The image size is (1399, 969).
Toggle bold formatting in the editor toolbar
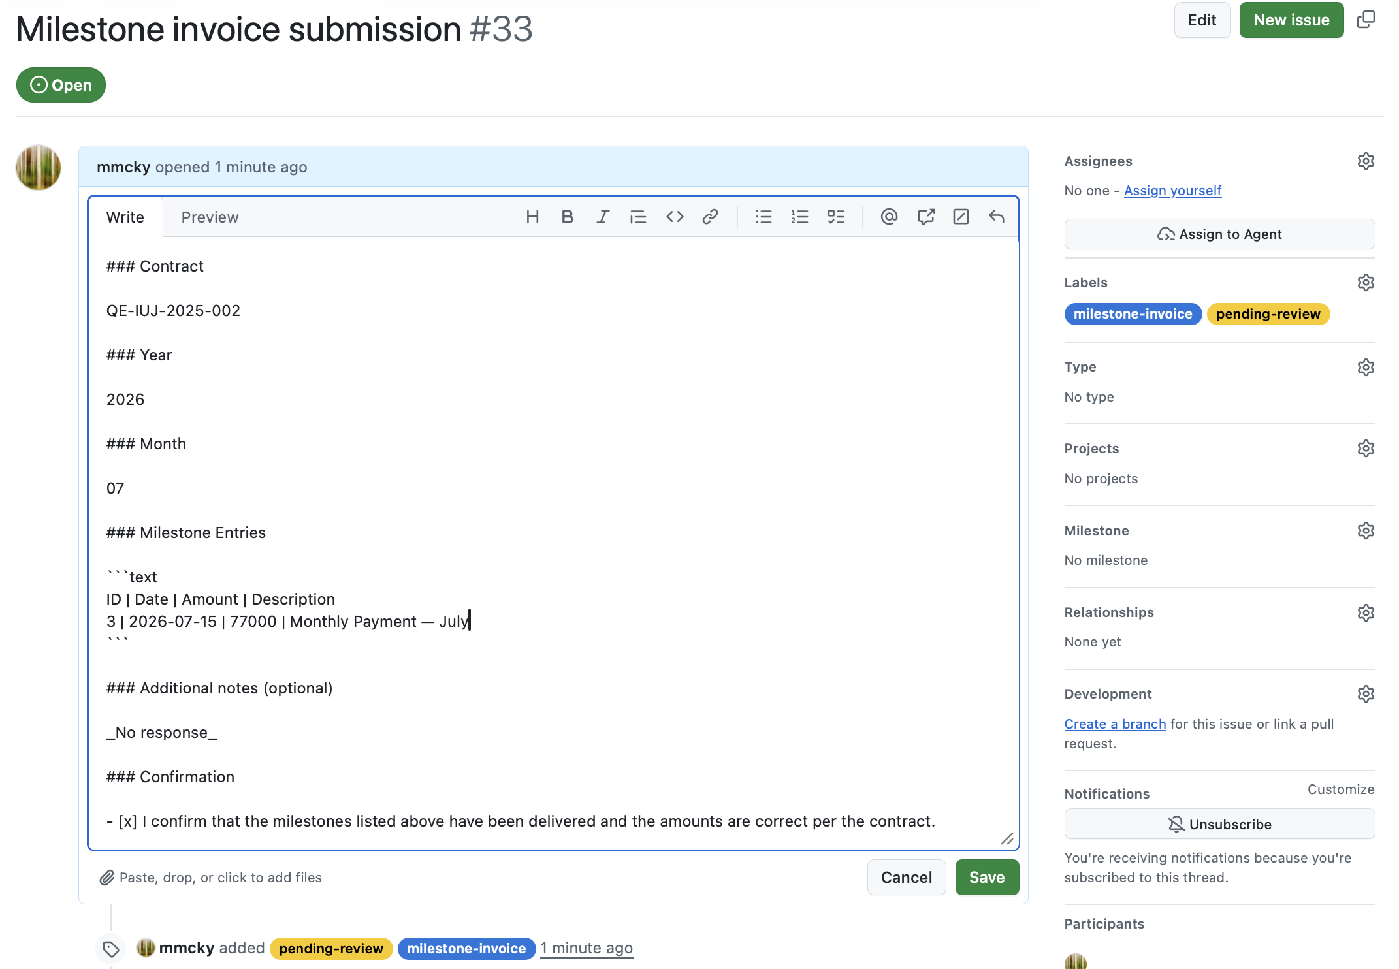point(568,217)
